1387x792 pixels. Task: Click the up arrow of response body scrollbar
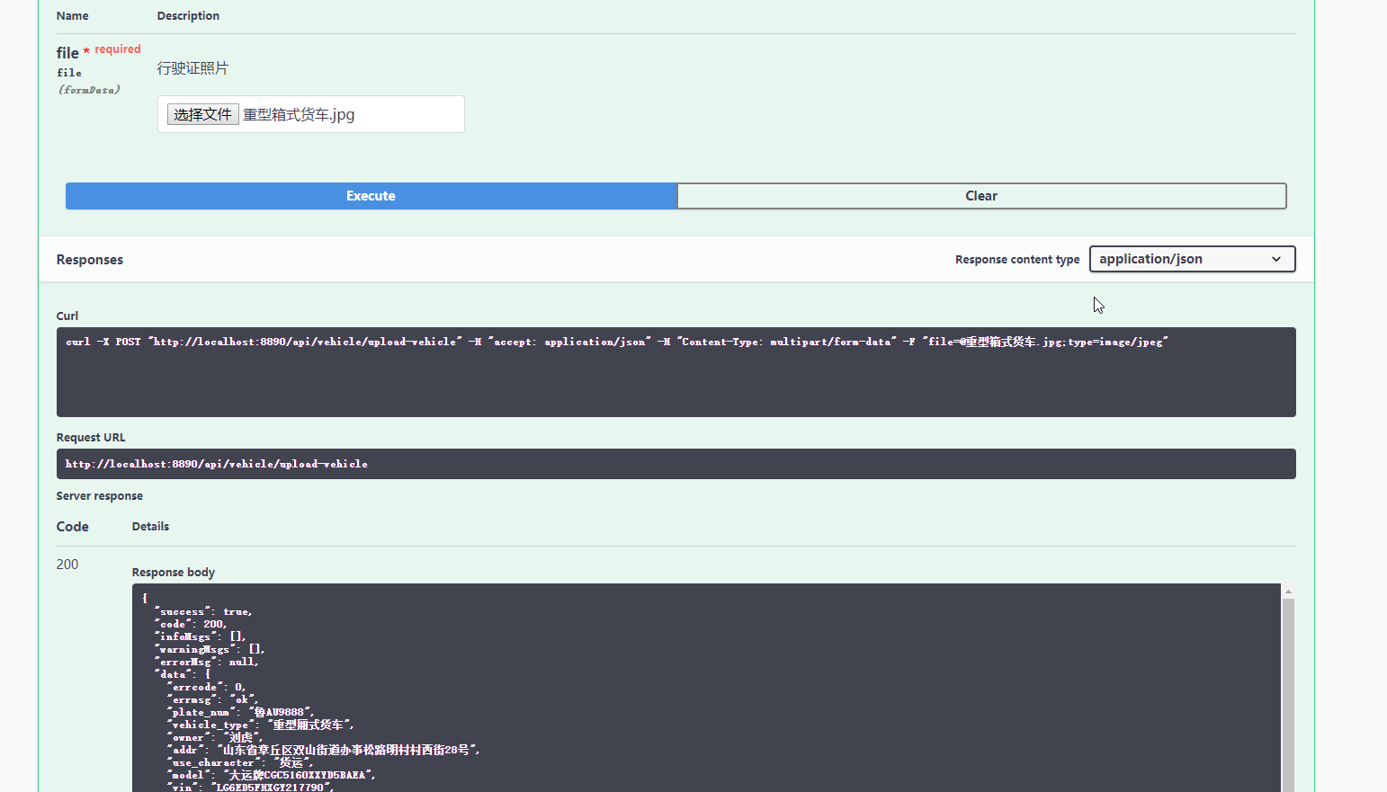click(x=1288, y=592)
